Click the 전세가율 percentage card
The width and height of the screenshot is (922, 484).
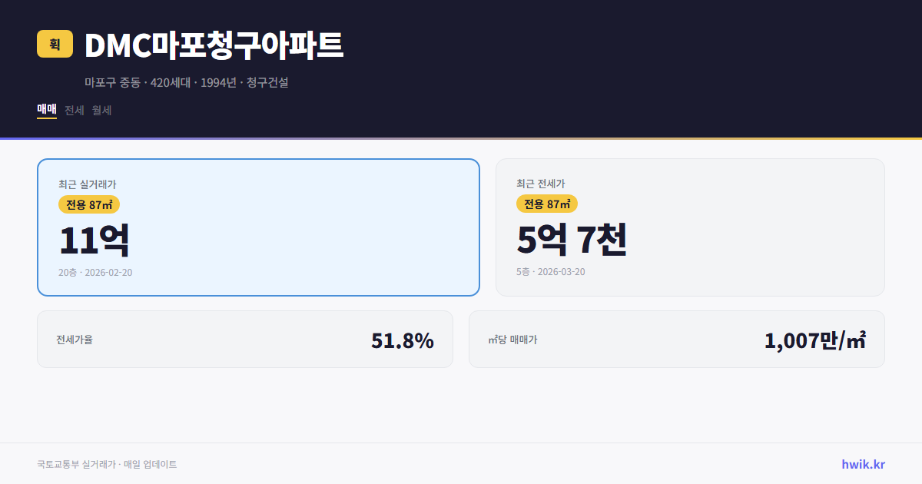(x=245, y=339)
